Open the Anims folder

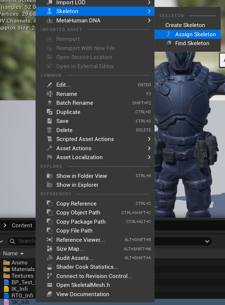tap(19, 263)
